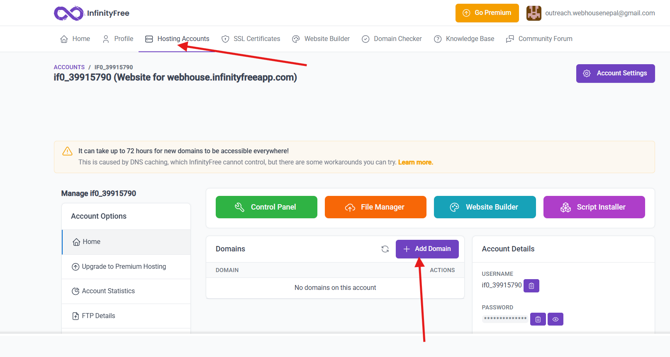Image resolution: width=670 pixels, height=357 pixels.
Task: Open the Website Builder nav tab
Action: tap(321, 39)
